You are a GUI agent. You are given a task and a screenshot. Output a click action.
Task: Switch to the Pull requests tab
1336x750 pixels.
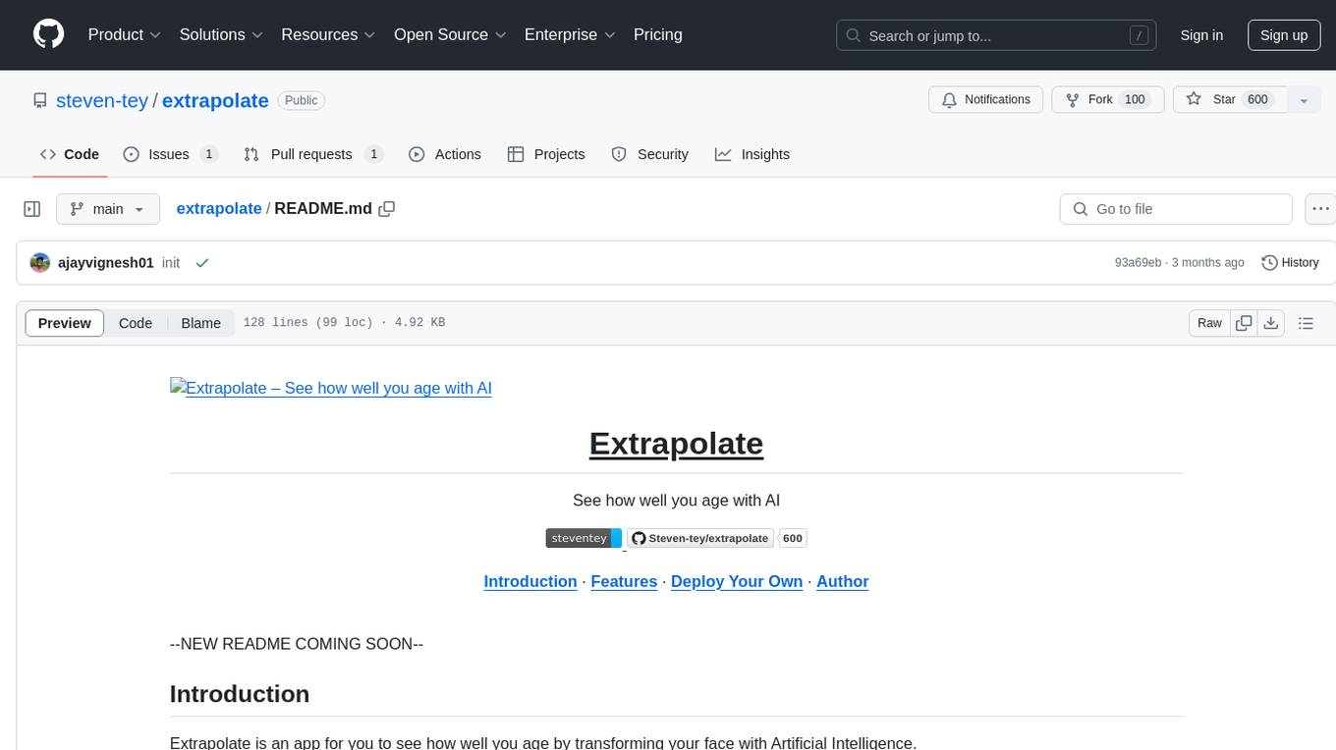click(312, 154)
